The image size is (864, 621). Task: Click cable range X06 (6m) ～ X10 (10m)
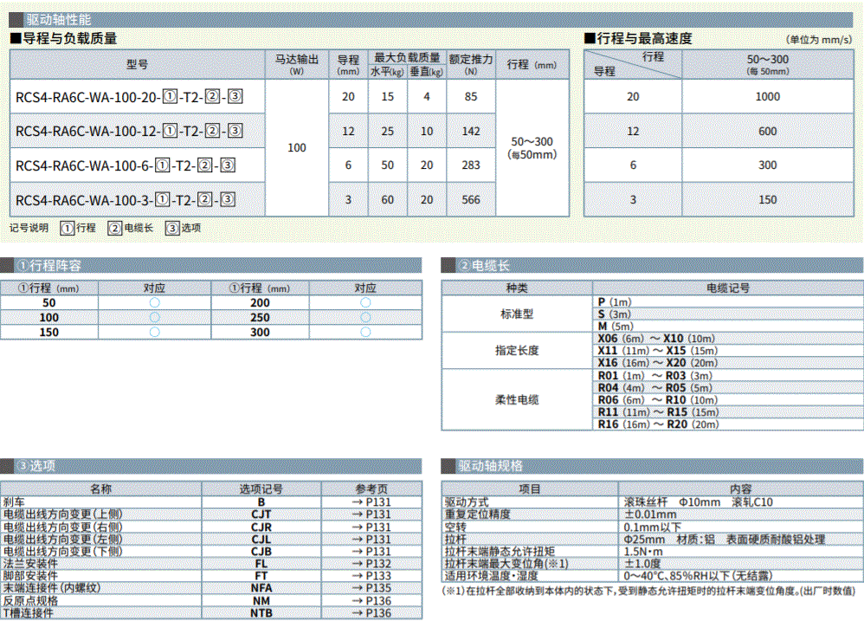pyautogui.click(x=656, y=339)
